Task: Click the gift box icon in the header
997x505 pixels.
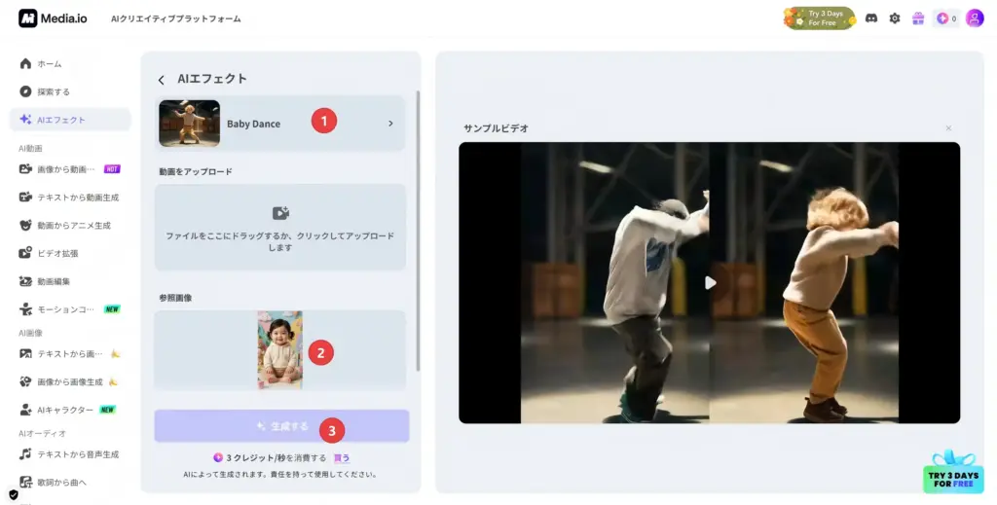Action: (917, 18)
